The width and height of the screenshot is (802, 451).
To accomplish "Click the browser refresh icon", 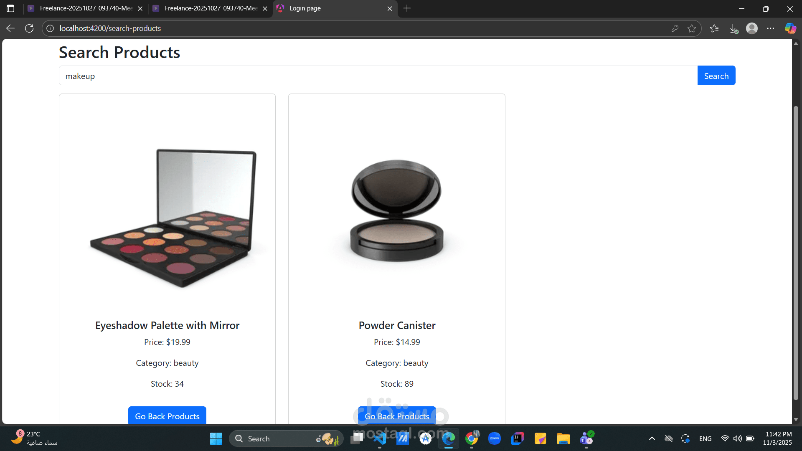I will (29, 28).
